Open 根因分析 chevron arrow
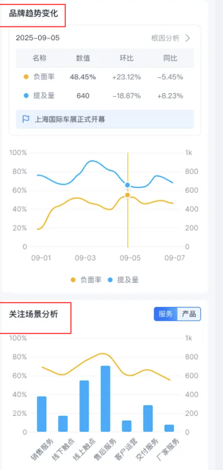 click(188, 38)
